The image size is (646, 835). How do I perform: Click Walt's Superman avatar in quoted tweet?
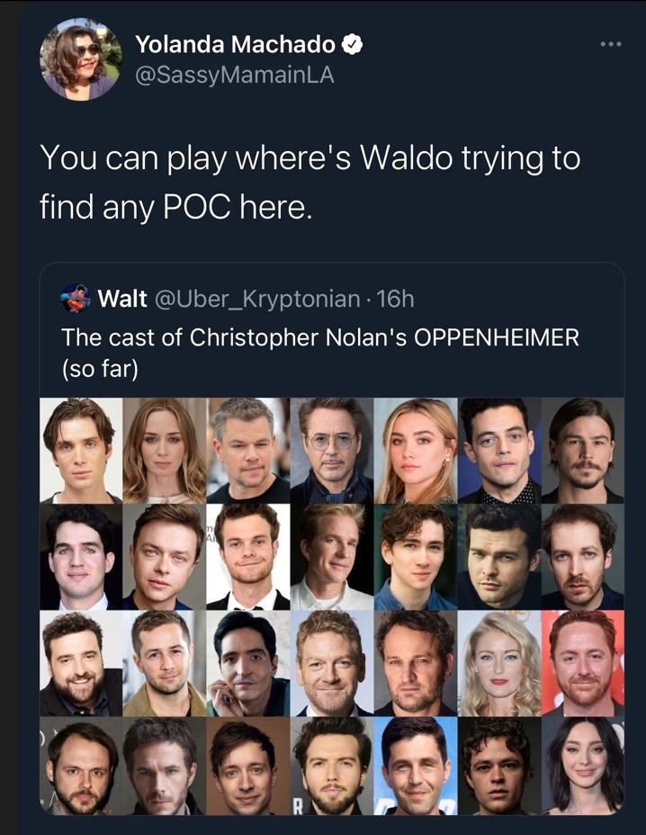point(75,298)
